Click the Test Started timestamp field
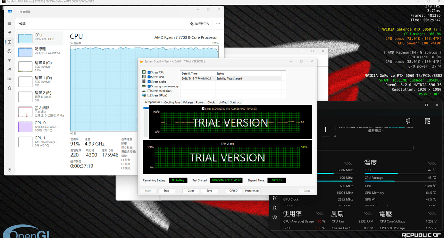The width and height of the screenshot is (444, 238). 226,180
